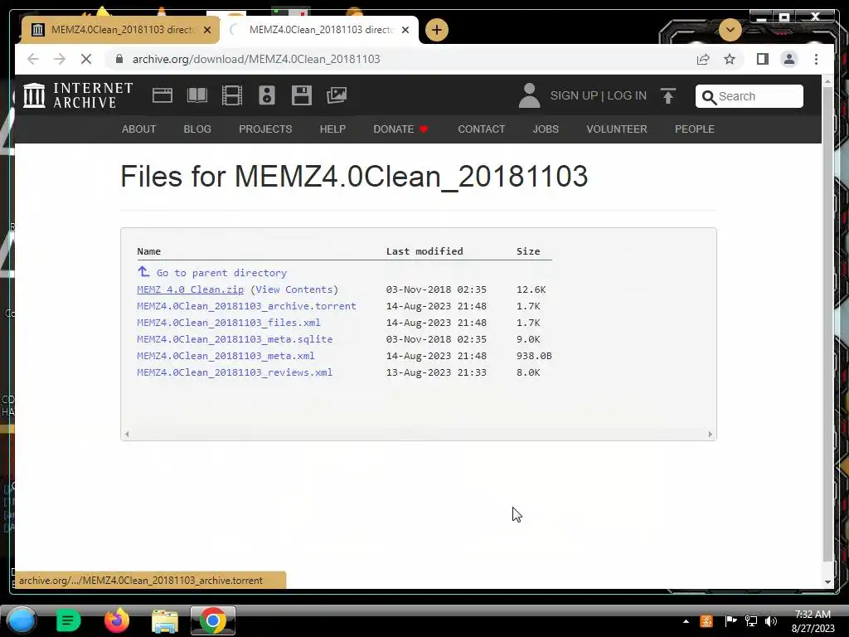This screenshot has width=849, height=637.
Task: Click the page vertical scrollbar
Action: tap(827, 325)
